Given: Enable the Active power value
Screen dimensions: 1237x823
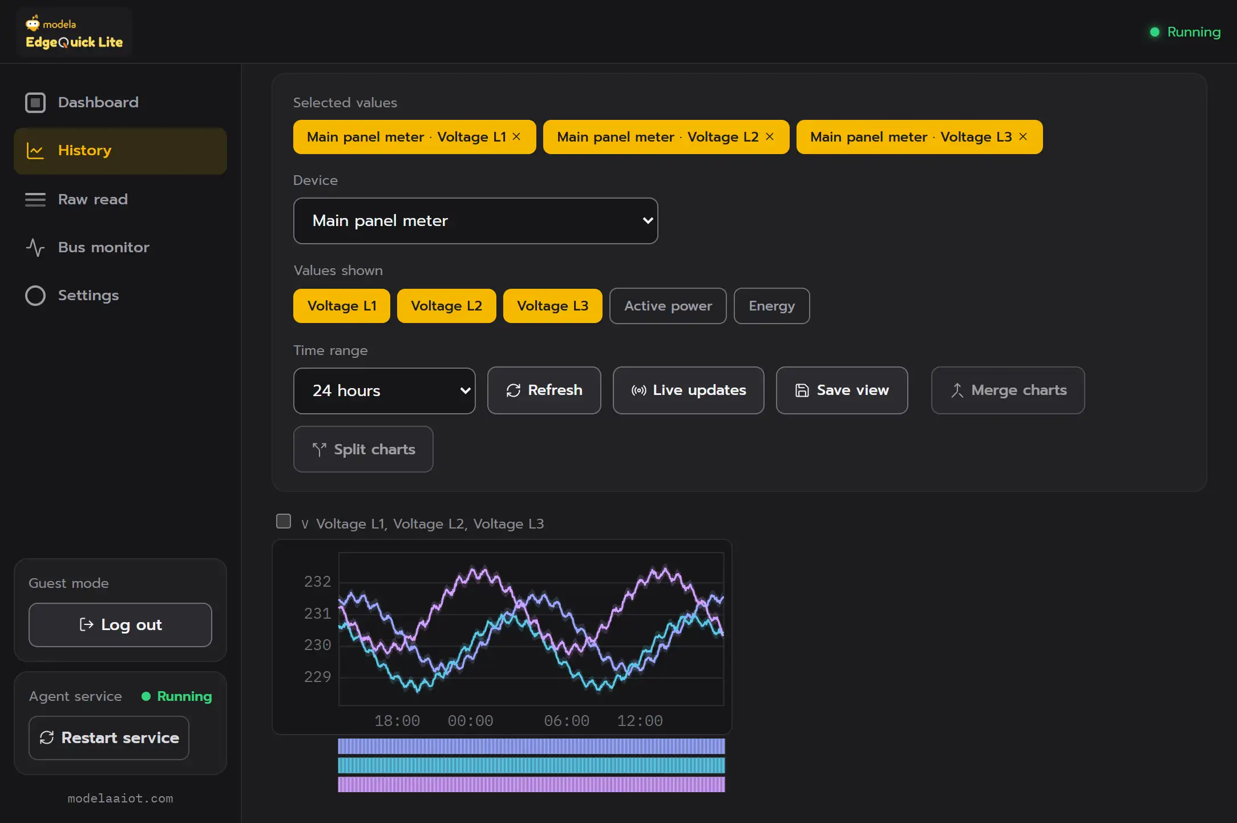Looking at the screenshot, I should [668, 306].
